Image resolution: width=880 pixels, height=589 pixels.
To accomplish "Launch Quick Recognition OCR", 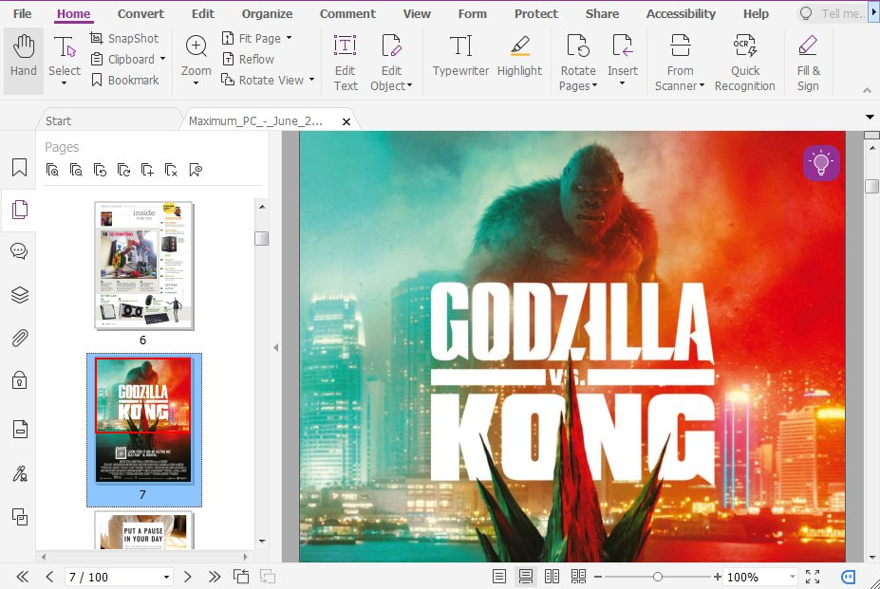I will pos(744,60).
